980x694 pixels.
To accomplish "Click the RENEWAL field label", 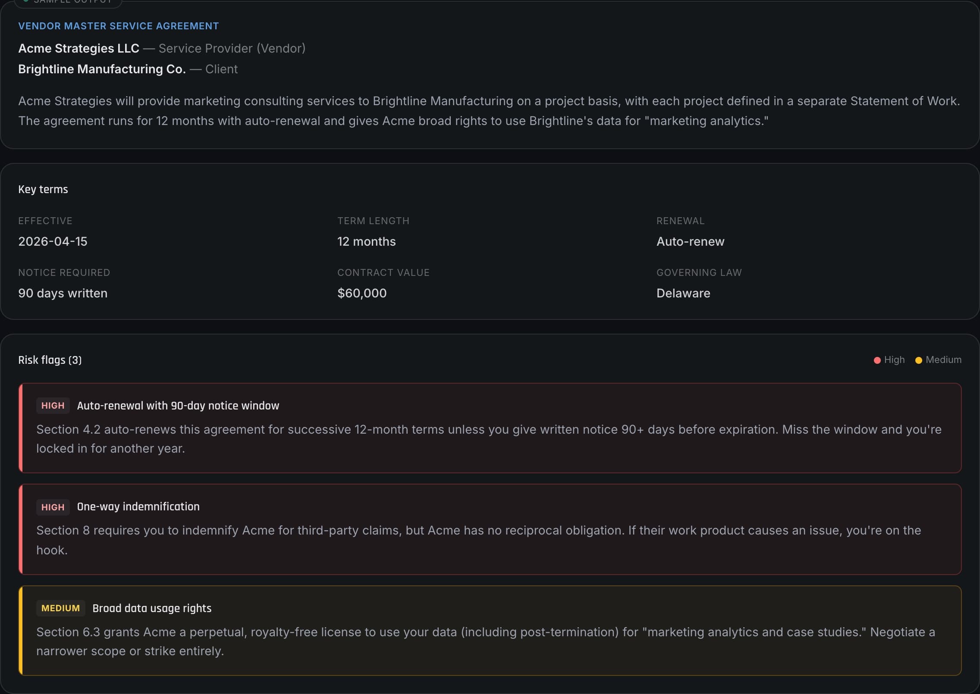I will pos(680,221).
